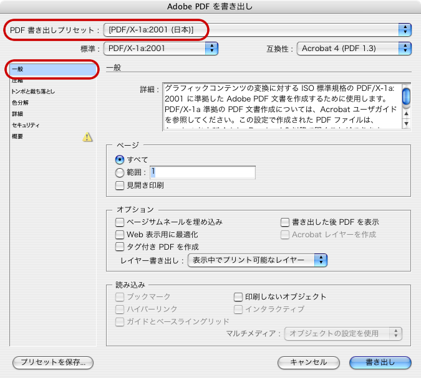Enable 印刷しないオブジェクト checkbox
This screenshot has height=378, width=421.
pyautogui.click(x=238, y=297)
